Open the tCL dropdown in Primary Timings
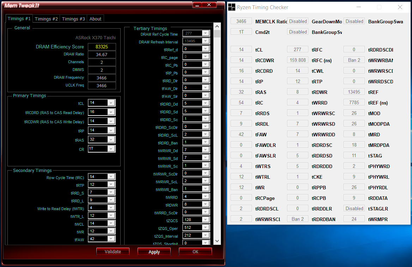Viewport: 412px width, 267px height. (x=111, y=103)
